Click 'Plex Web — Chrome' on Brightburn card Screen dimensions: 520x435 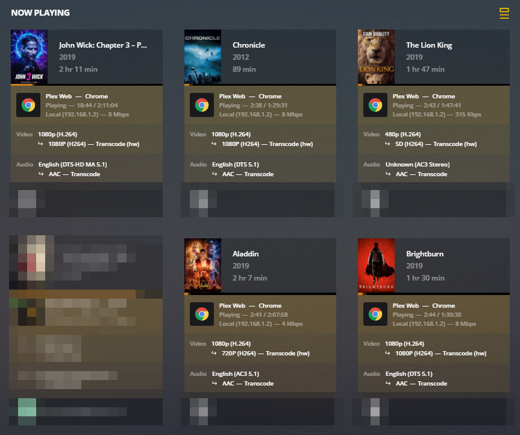point(424,306)
